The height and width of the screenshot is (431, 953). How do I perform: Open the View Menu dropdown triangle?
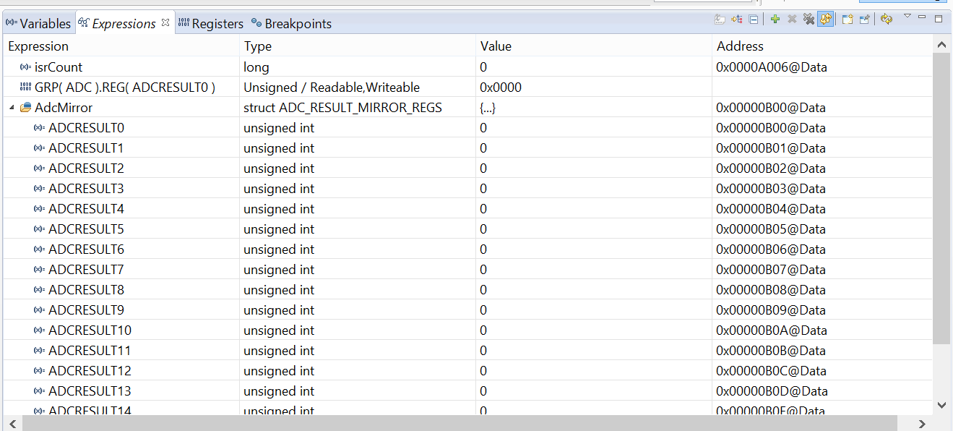(907, 16)
